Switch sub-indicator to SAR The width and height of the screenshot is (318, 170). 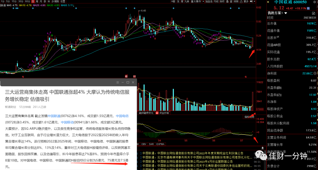point(151,144)
